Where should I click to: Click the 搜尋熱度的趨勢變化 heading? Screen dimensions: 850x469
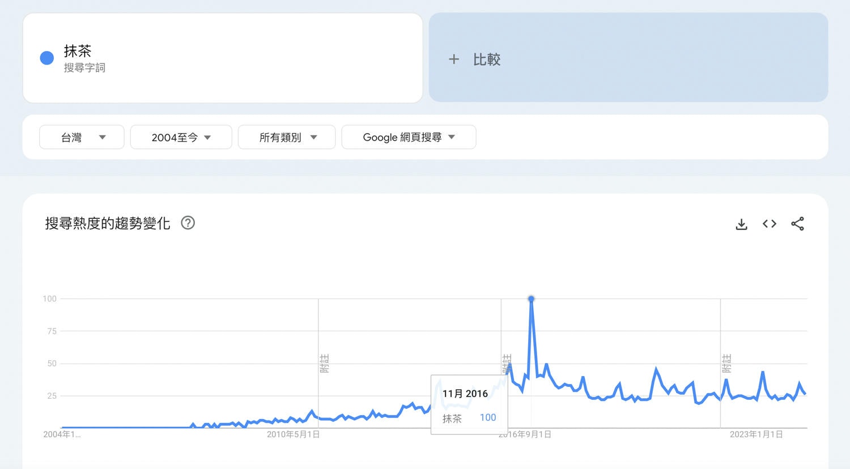click(108, 223)
